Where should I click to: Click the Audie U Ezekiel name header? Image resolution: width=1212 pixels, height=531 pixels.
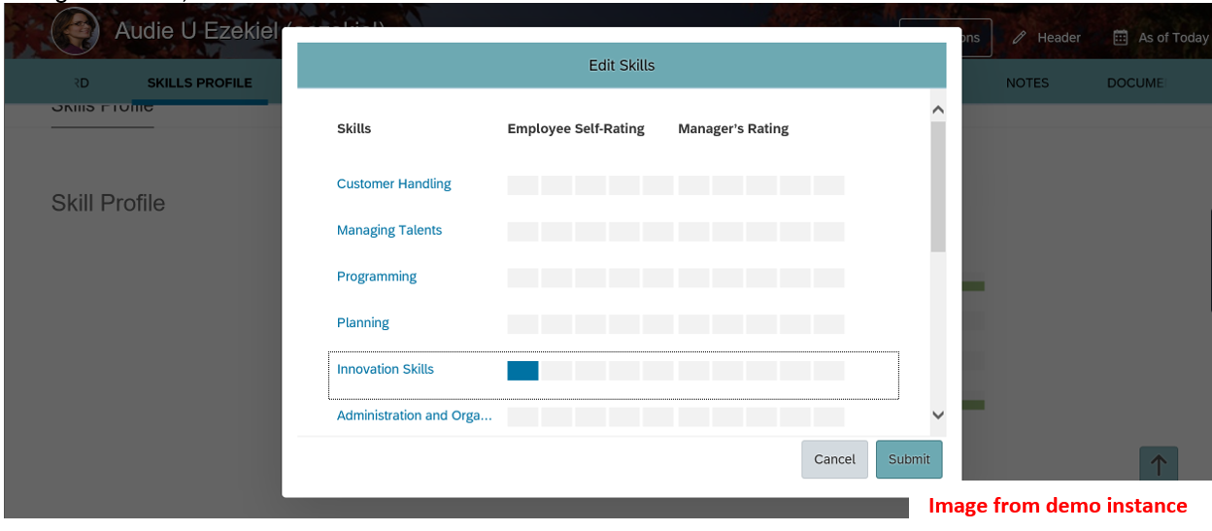[197, 32]
